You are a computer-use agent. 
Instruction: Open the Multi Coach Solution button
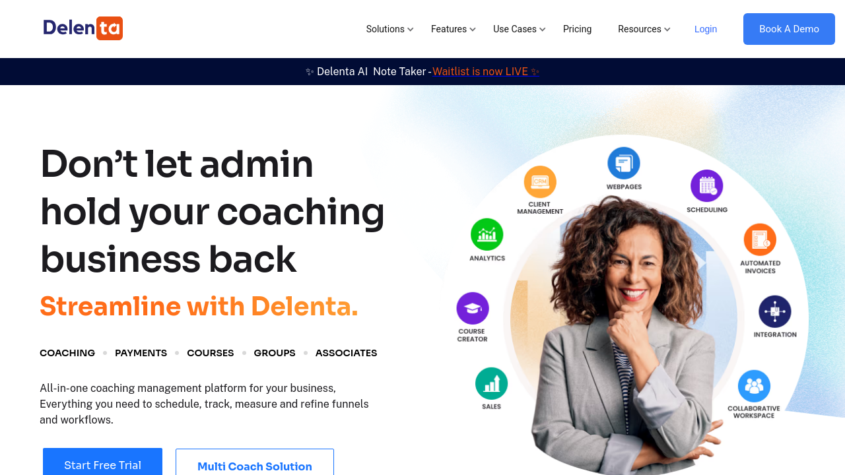(x=255, y=463)
